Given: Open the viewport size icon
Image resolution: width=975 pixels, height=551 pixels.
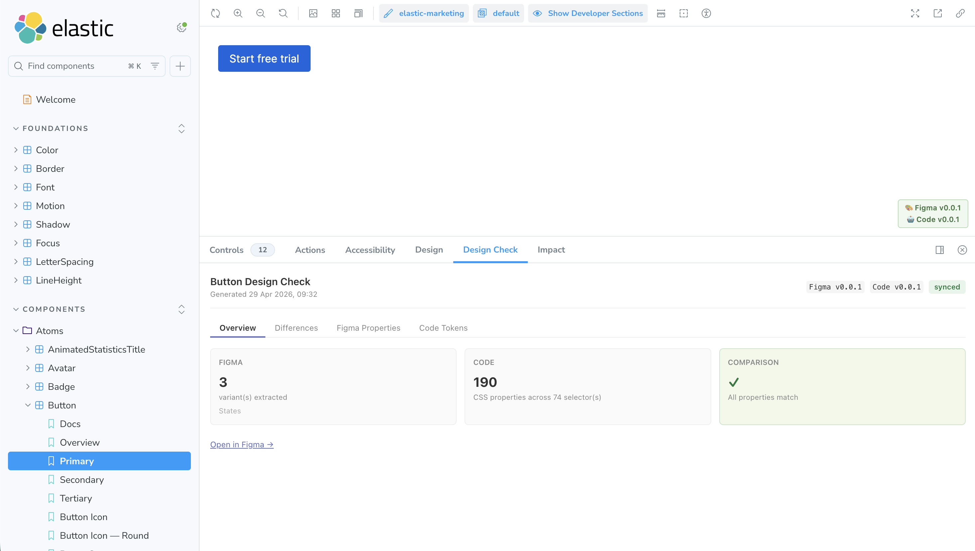Looking at the screenshot, I should (x=358, y=13).
